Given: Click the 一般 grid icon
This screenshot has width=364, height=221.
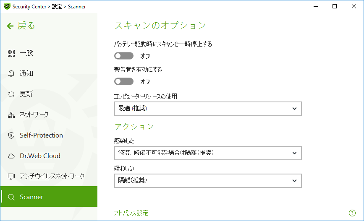Looking at the screenshot, I should [x=11, y=53].
